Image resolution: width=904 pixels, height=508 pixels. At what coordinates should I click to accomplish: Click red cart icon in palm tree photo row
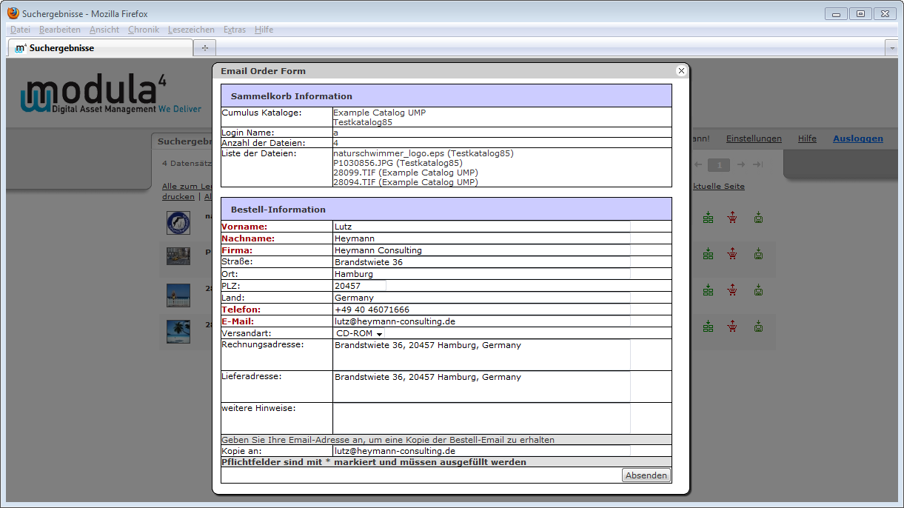coord(732,326)
